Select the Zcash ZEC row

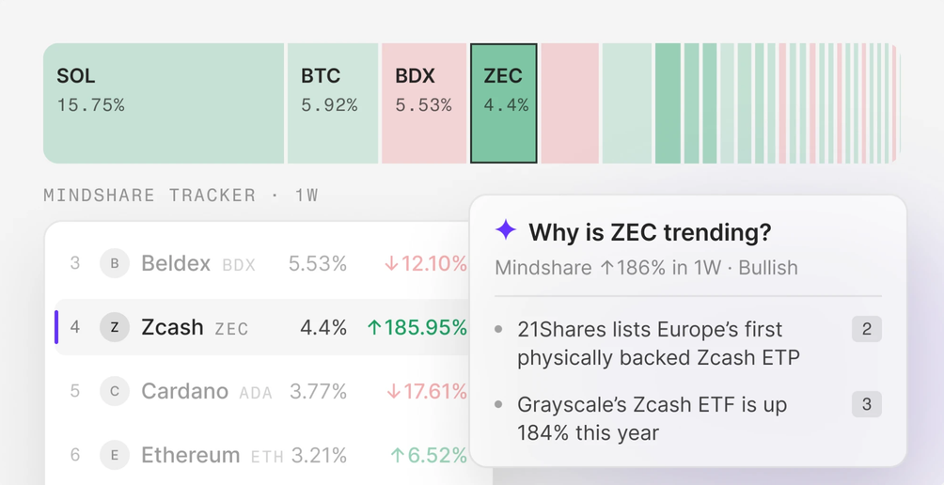click(261, 327)
